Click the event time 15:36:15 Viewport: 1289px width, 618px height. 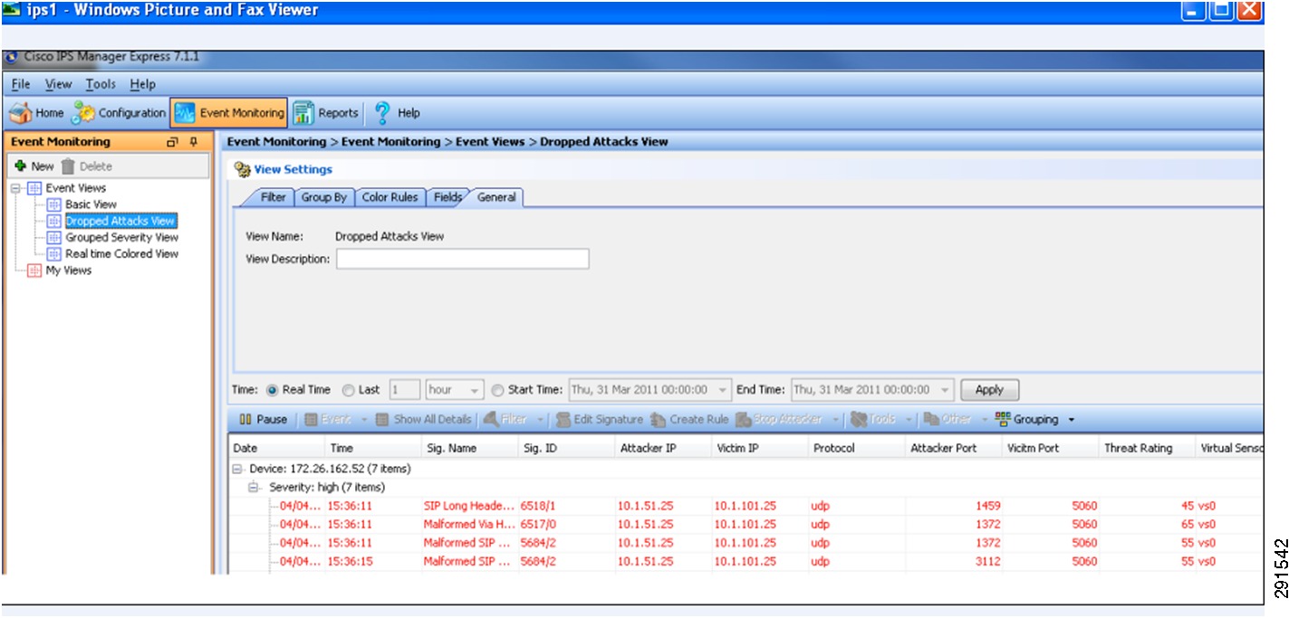click(x=350, y=562)
